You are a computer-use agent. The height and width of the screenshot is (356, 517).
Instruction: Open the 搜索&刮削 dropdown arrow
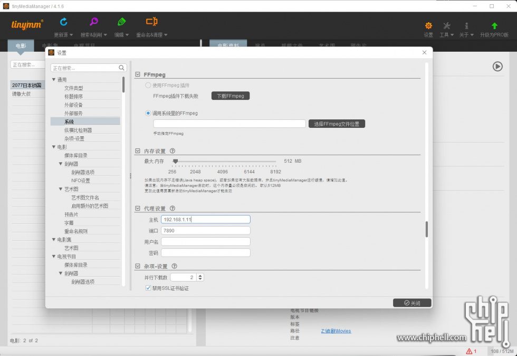[106, 35]
